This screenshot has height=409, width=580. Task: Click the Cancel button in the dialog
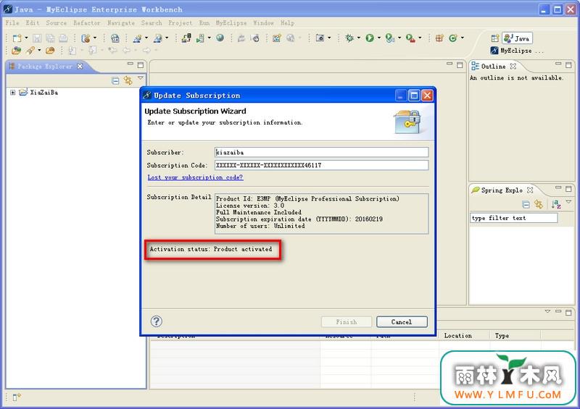point(402,322)
